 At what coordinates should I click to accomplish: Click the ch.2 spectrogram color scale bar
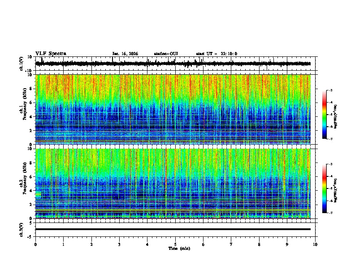pos(325,188)
